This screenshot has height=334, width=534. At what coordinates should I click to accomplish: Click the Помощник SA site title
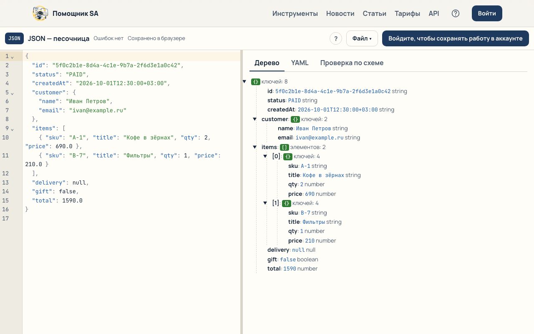(x=76, y=13)
